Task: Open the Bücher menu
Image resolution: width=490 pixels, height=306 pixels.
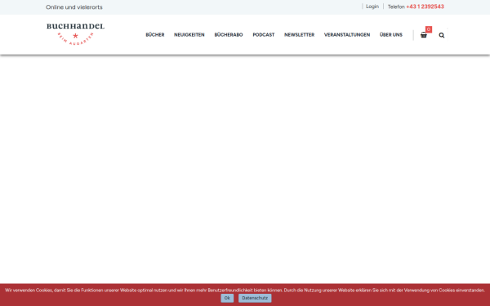Action: (155, 34)
